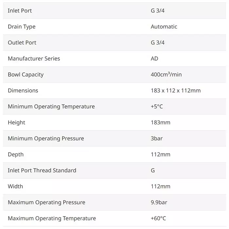Select the Bowl Capacity label
This screenshot has height=229, width=229.
pos(26,75)
